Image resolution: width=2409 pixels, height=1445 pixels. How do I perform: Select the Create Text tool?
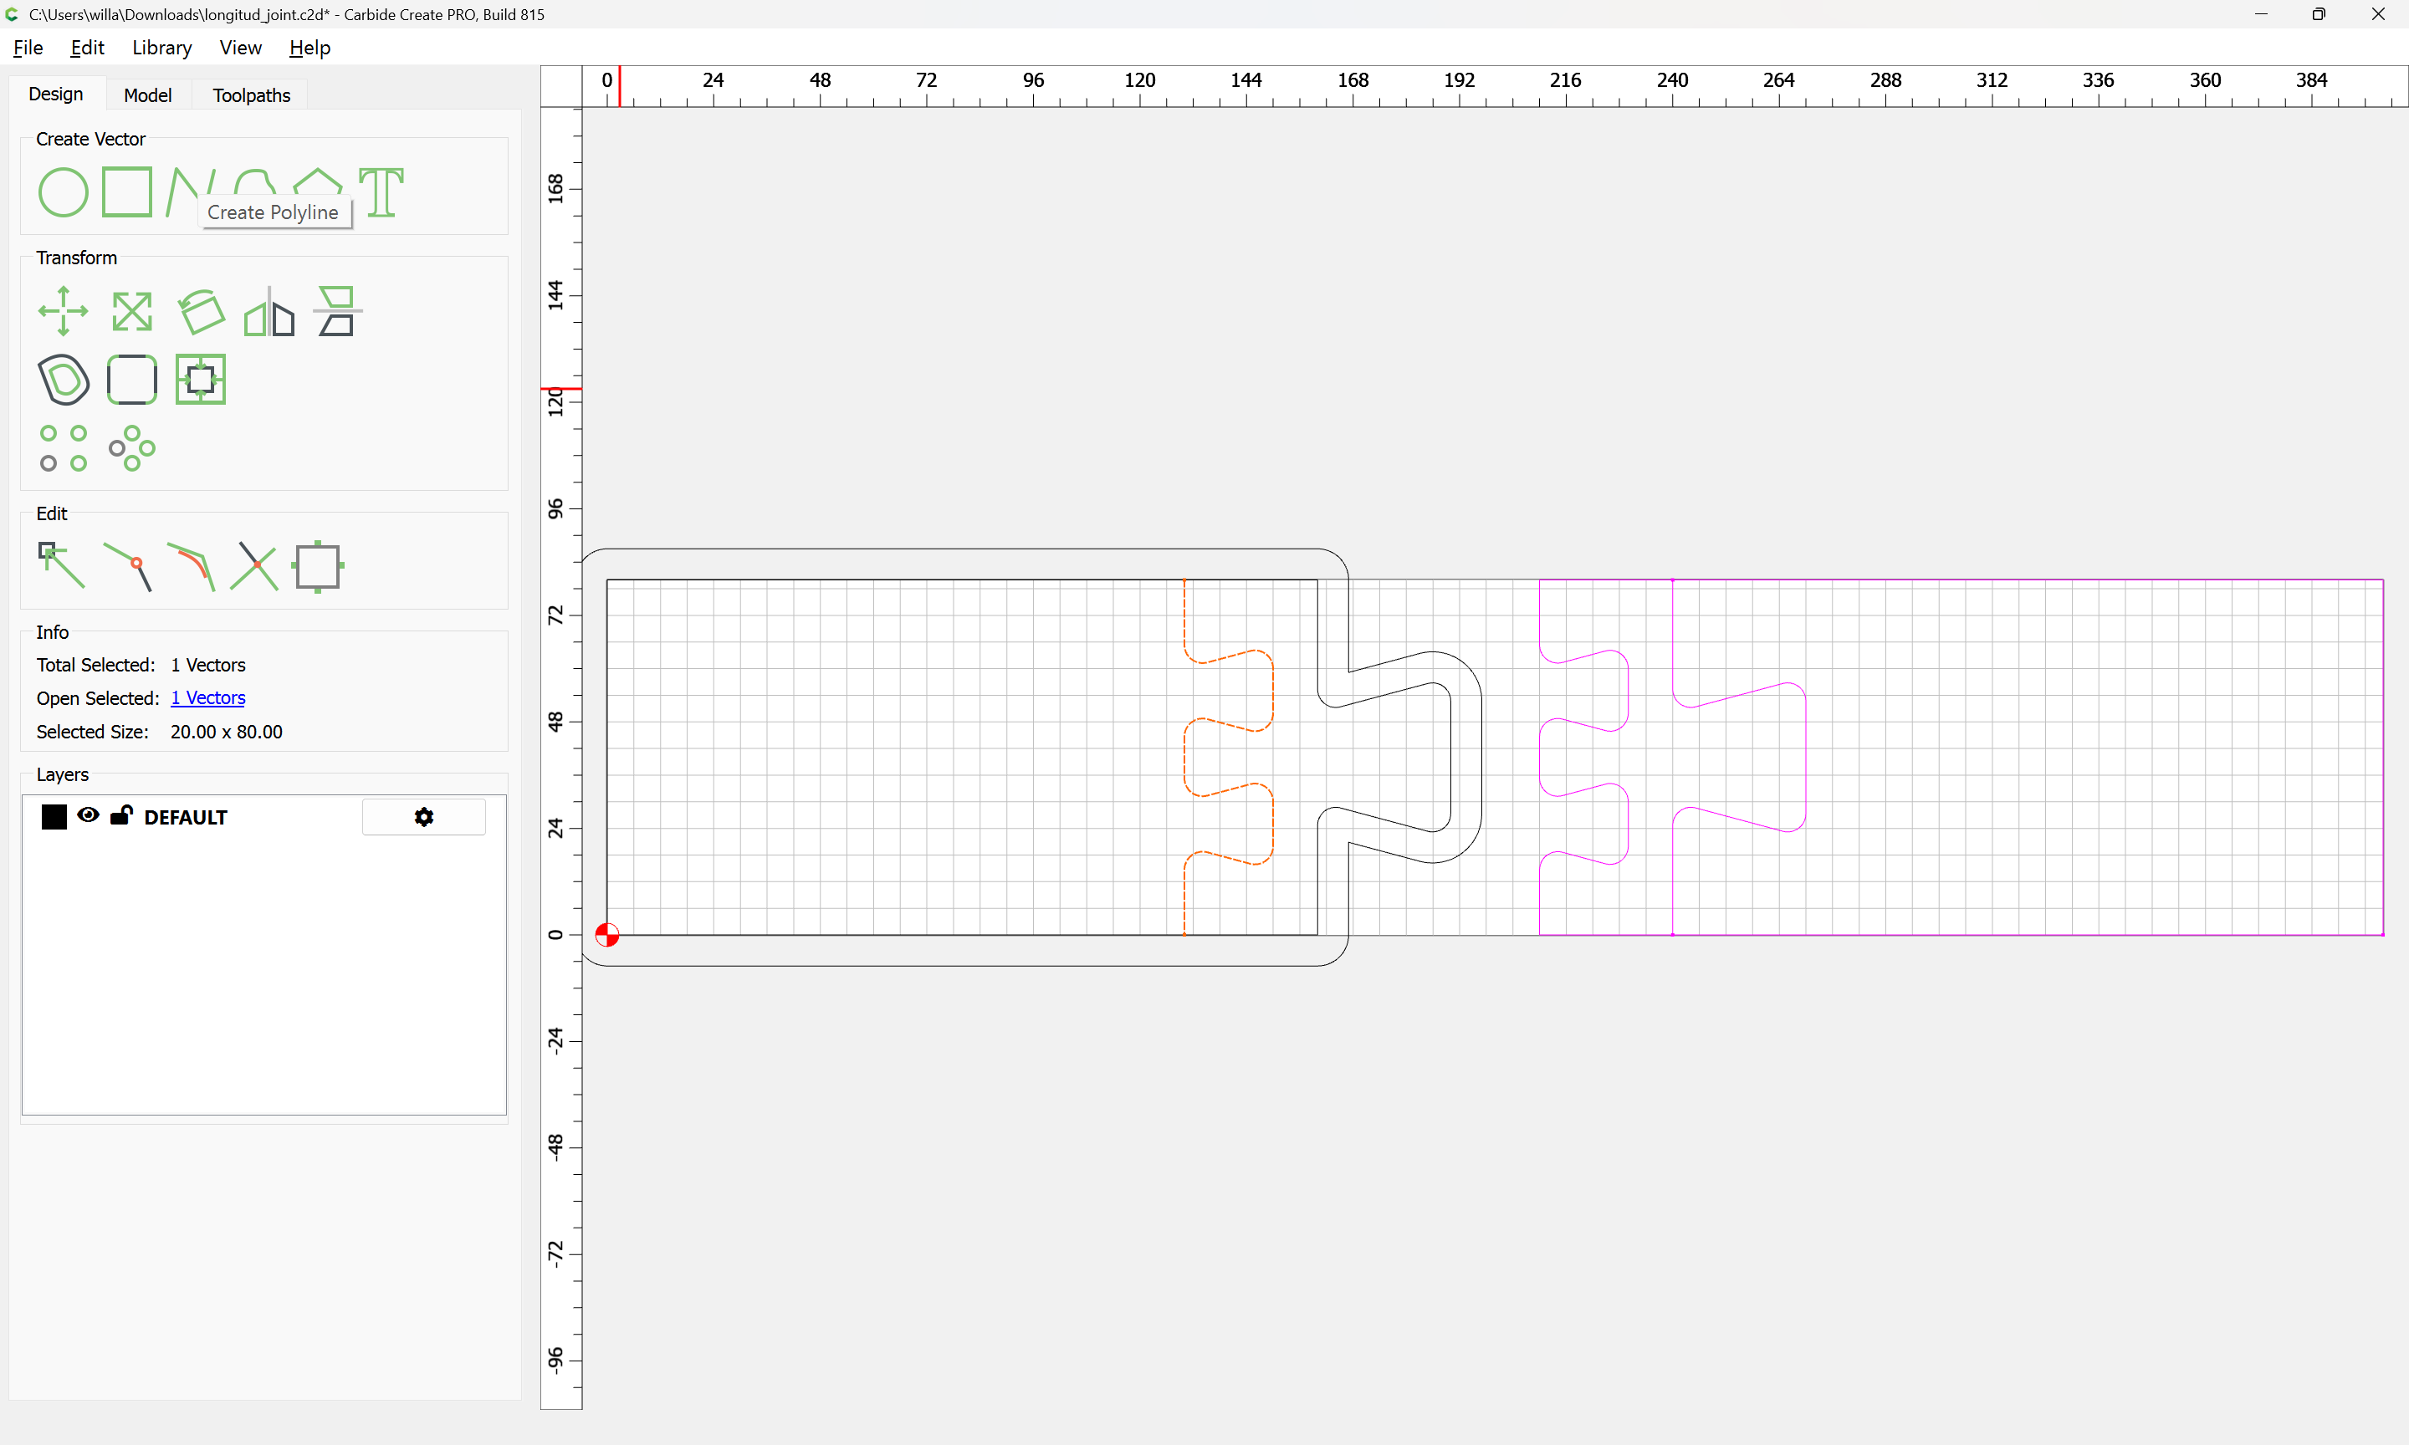381,191
